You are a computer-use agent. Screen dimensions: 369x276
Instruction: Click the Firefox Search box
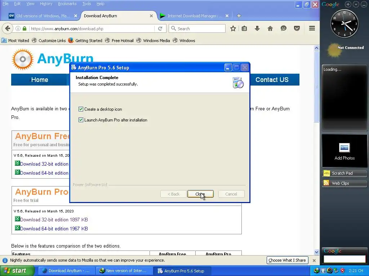197,29
